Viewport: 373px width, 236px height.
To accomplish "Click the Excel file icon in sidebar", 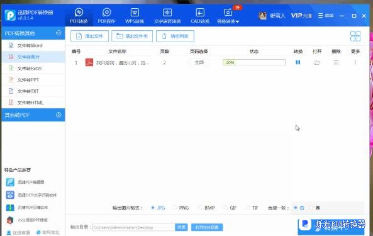I will [11, 68].
